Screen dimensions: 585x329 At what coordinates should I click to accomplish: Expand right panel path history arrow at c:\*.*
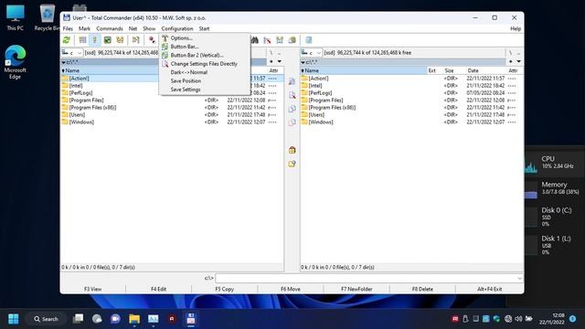(303, 62)
